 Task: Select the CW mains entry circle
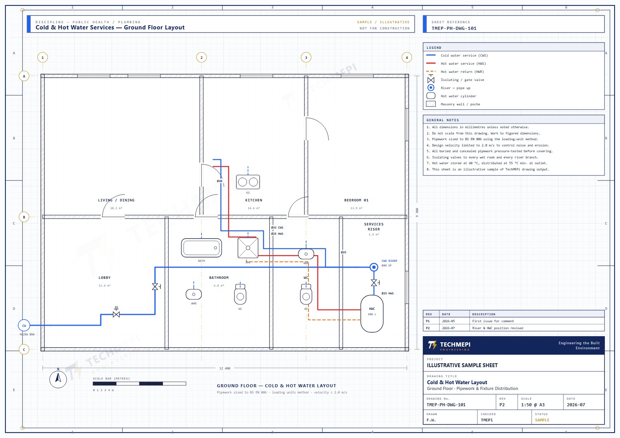(x=24, y=325)
